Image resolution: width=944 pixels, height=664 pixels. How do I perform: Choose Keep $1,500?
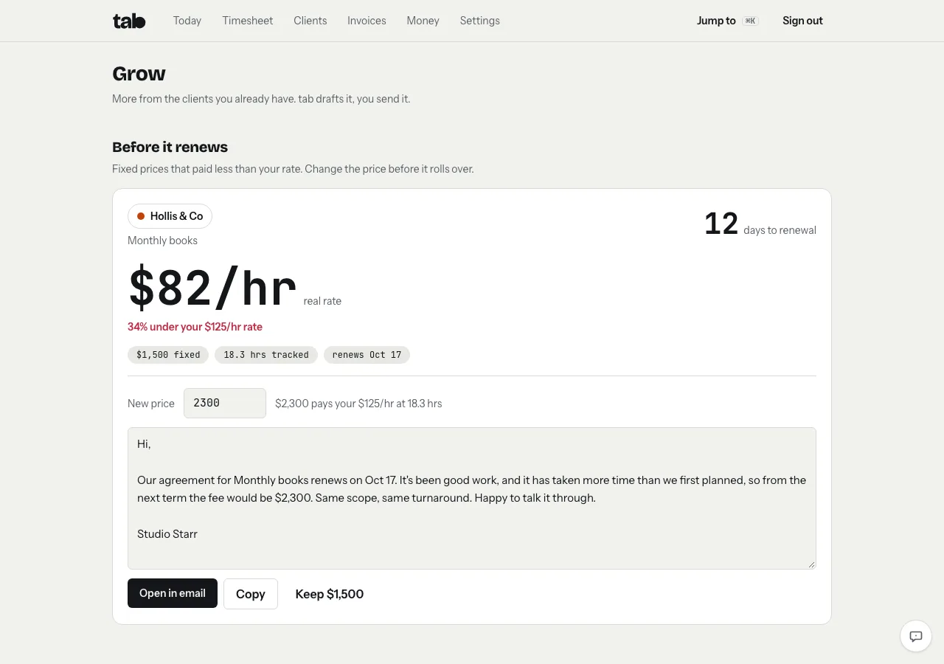tap(330, 594)
